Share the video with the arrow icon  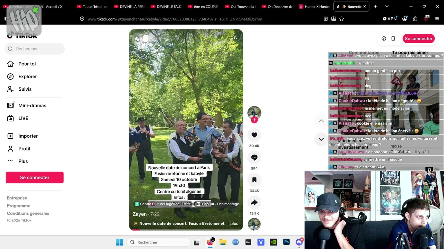(x=254, y=202)
